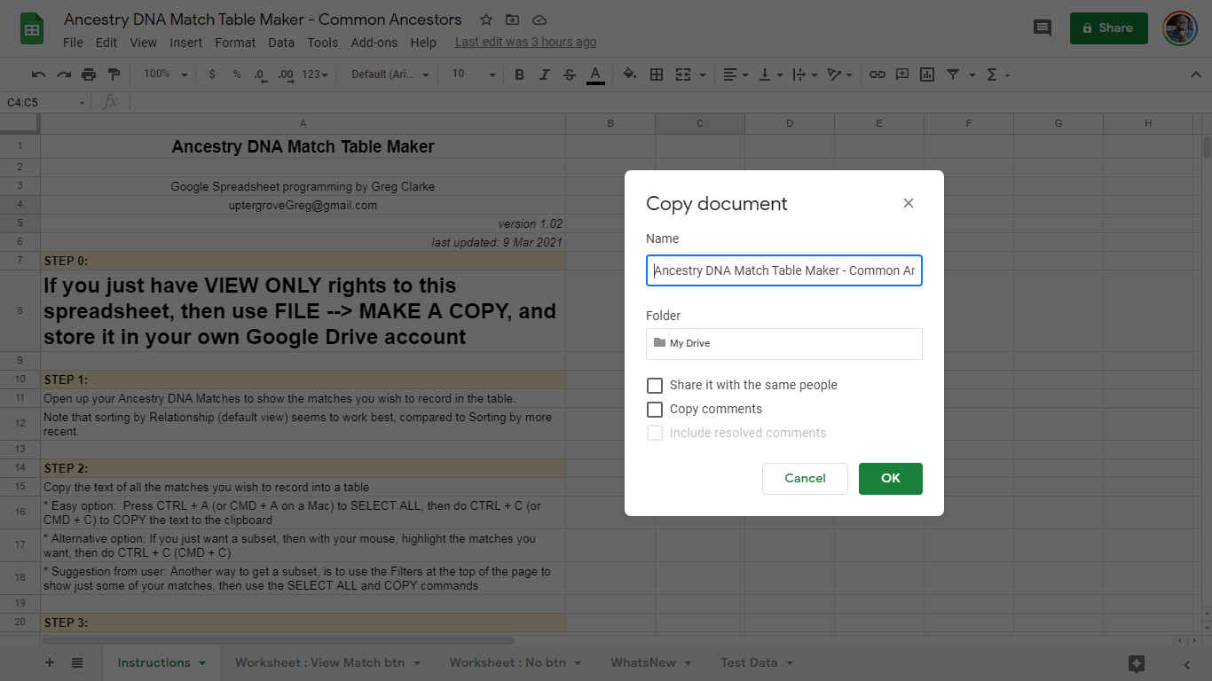The width and height of the screenshot is (1212, 681).
Task: Click the Merge cells icon
Action: click(683, 74)
